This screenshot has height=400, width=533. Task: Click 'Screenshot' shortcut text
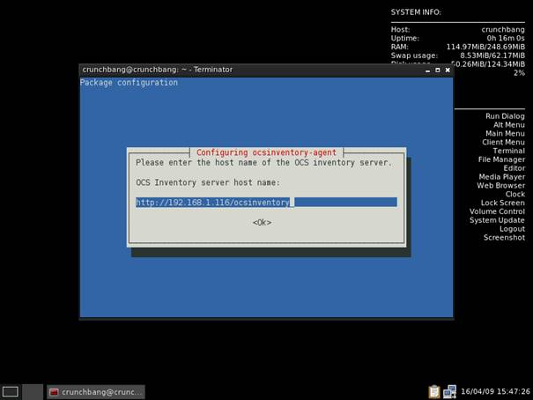click(504, 238)
